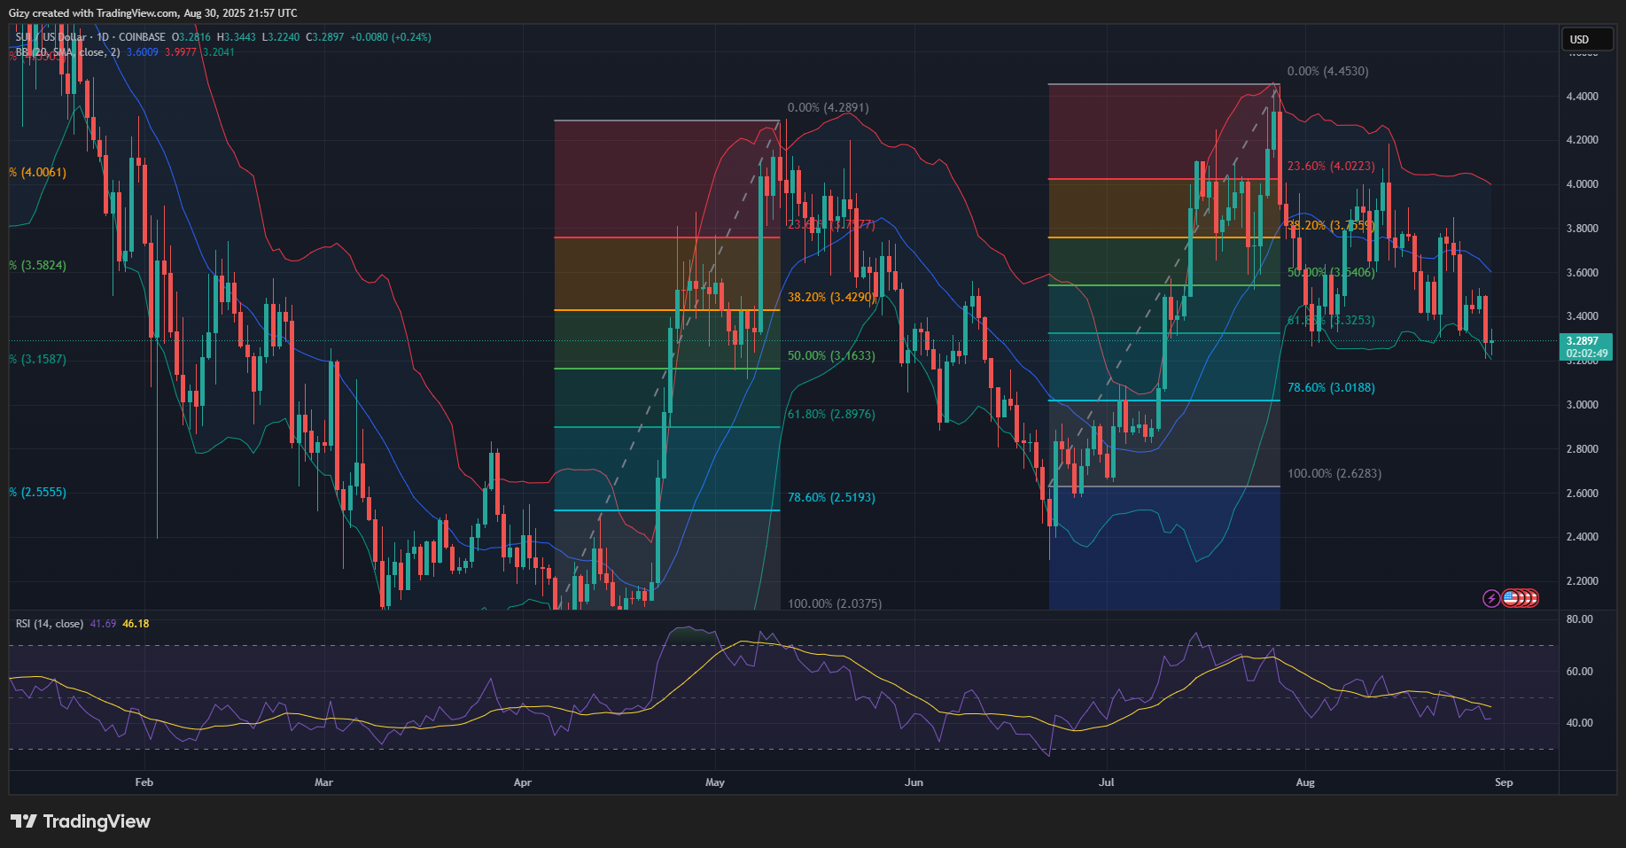Click the Jul label on the time axis
This screenshot has width=1626, height=848.
click(x=1106, y=782)
